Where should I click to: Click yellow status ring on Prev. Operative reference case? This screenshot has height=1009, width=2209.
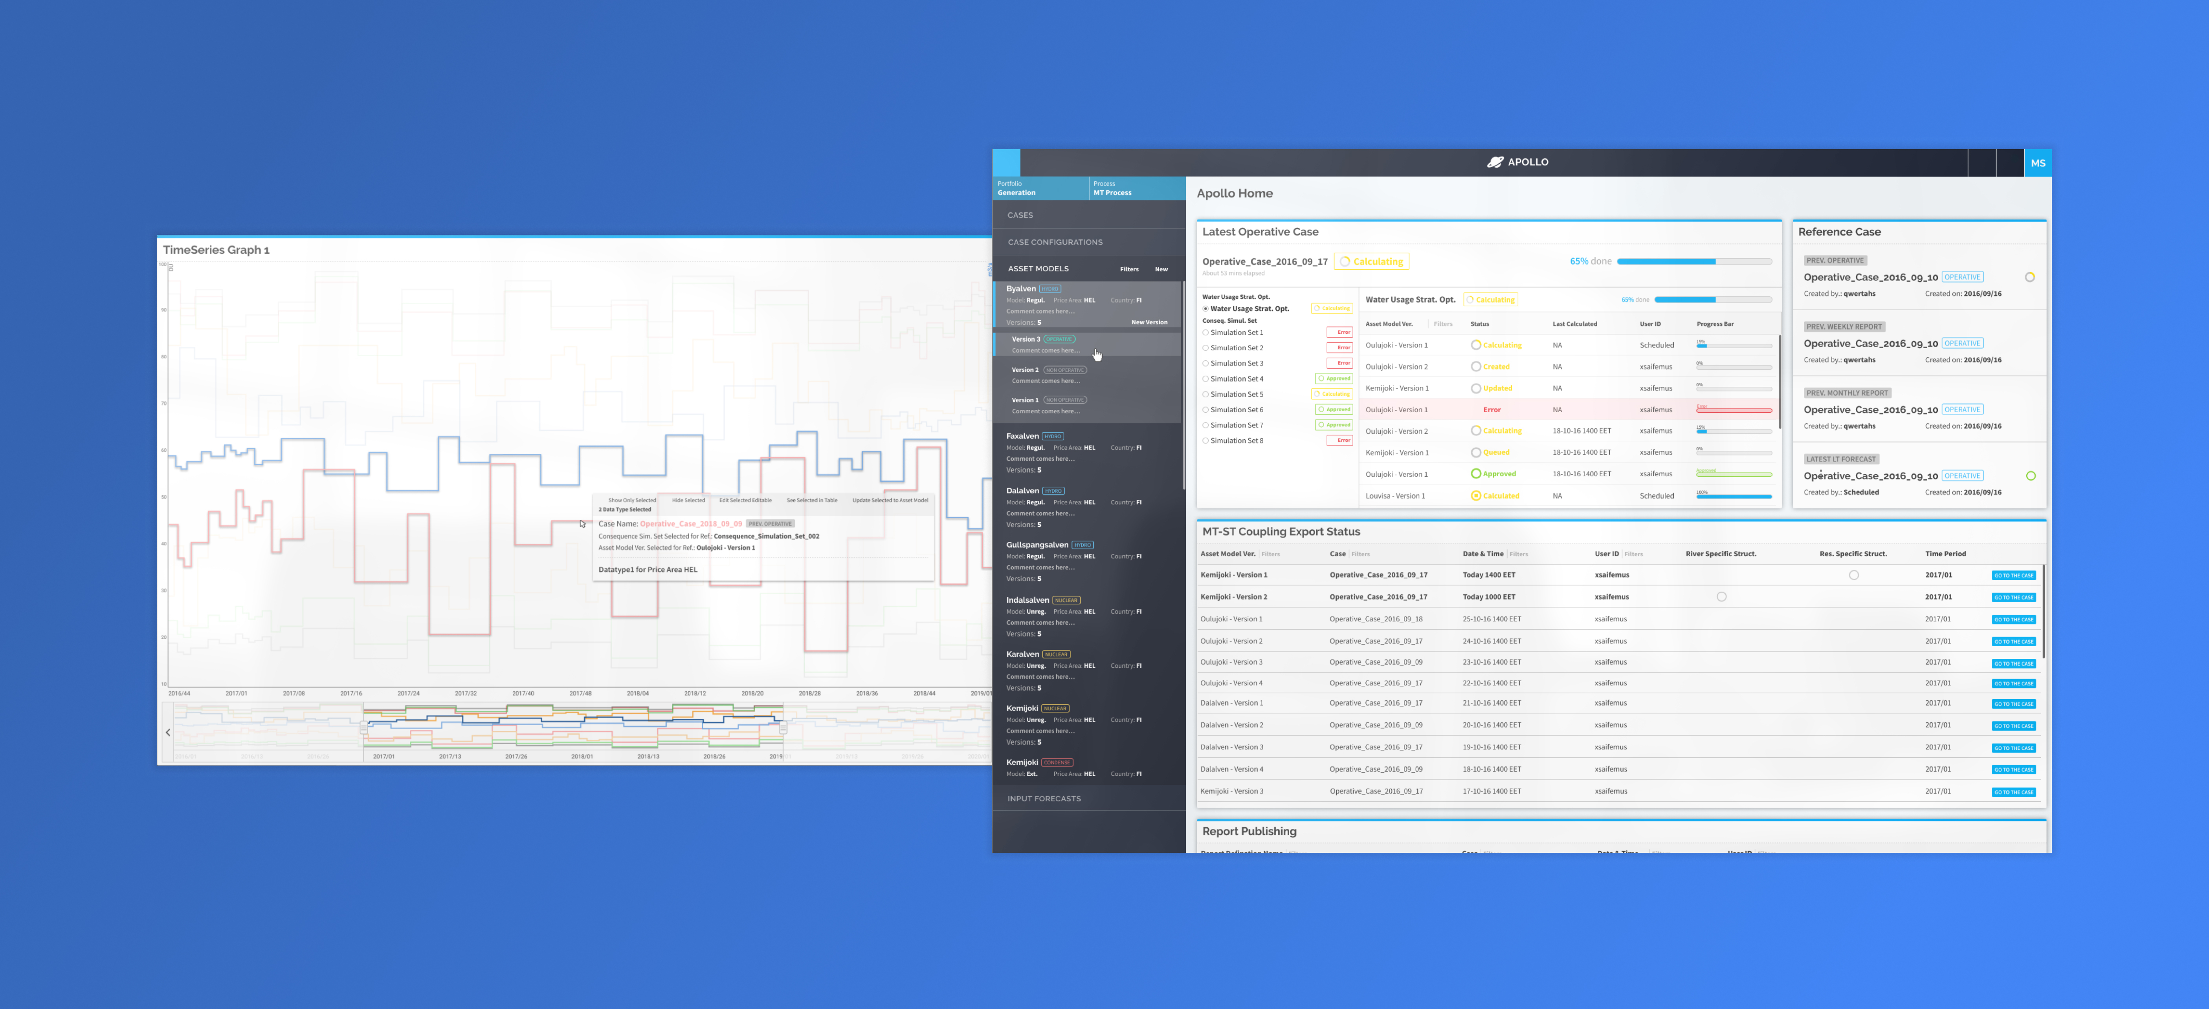pyautogui.click(x=2030, y=278)
